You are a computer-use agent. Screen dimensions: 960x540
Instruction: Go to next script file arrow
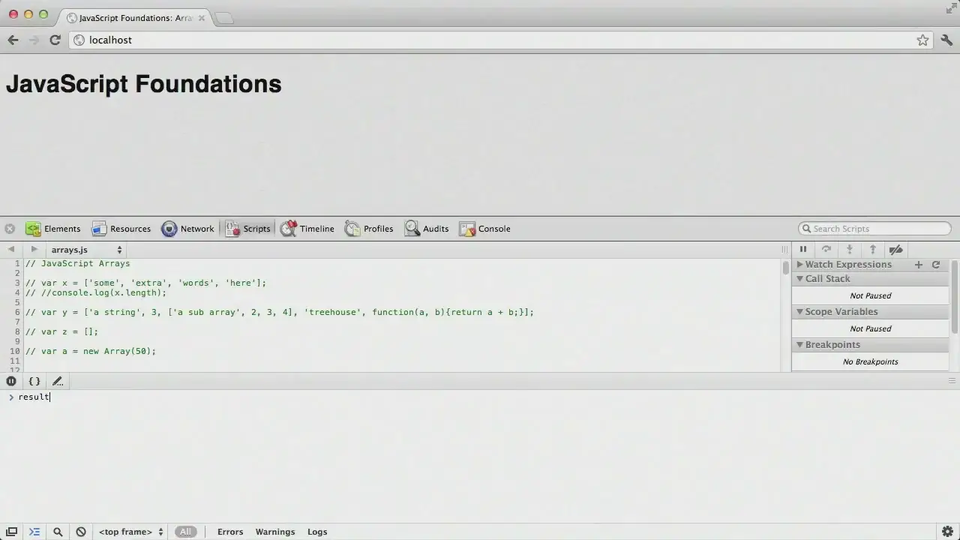coord(34,249)
